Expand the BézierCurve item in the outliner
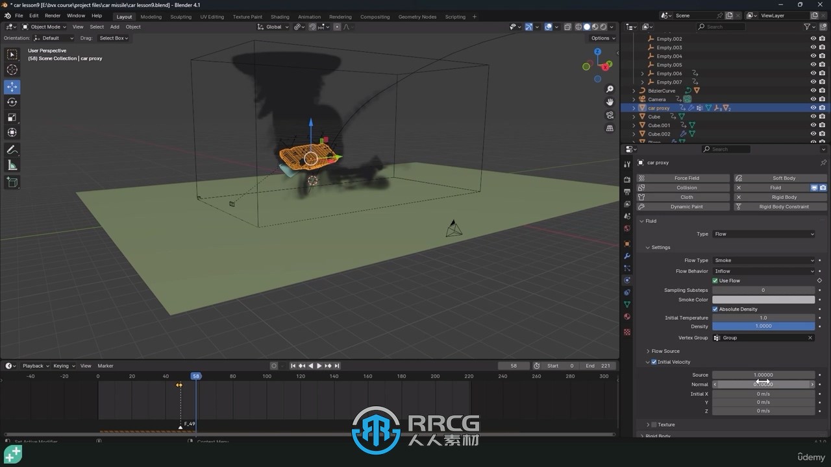This screenshot has height=467, width=831. [x=634, y=91]
